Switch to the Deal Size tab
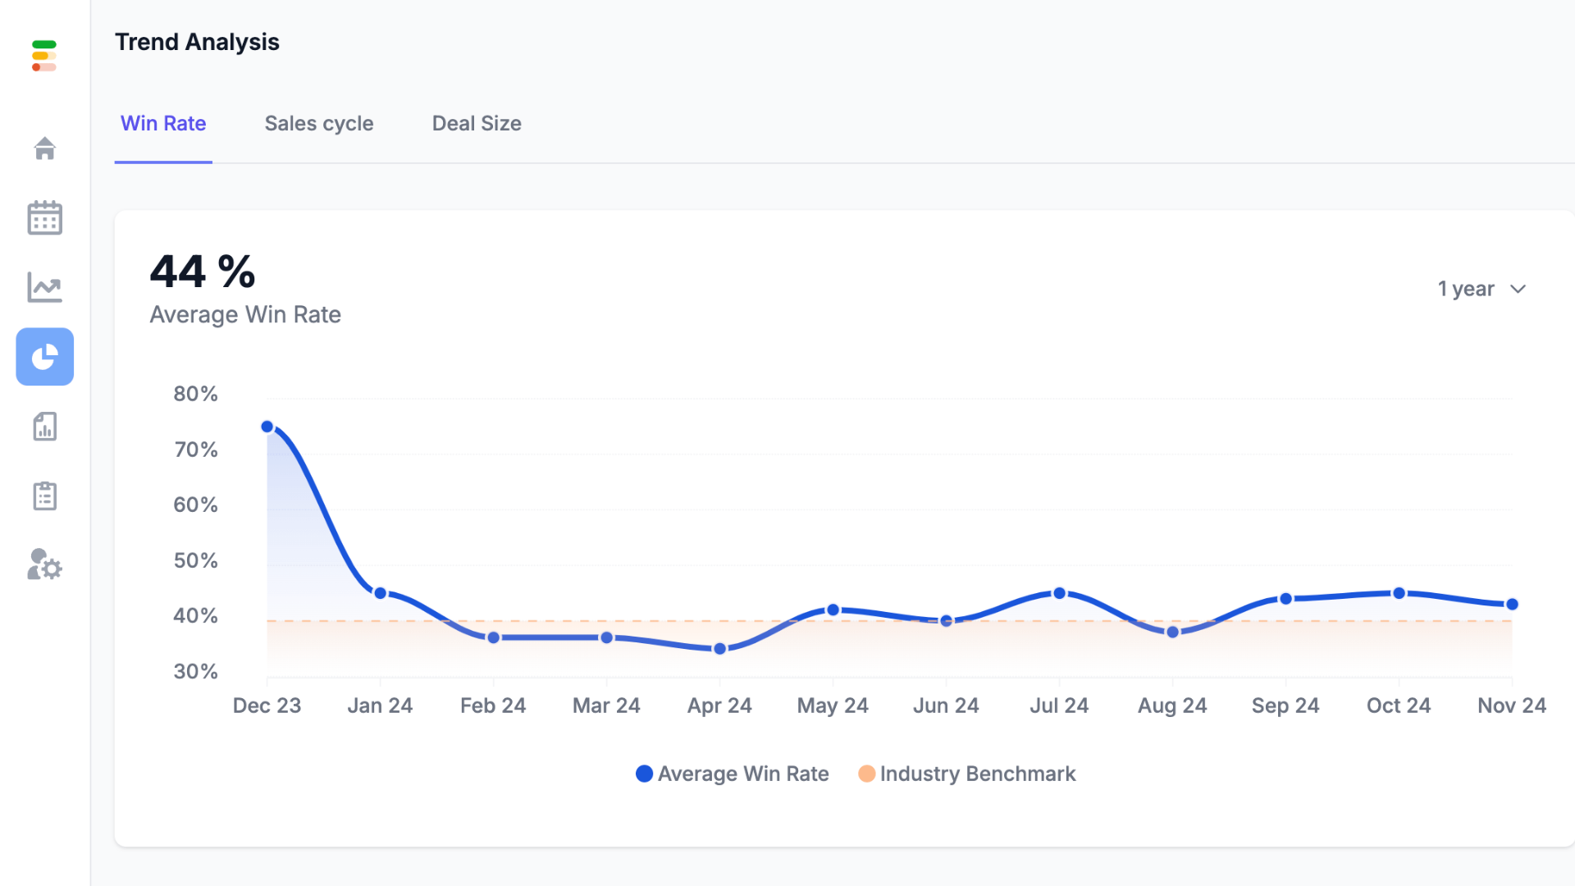The width and height of the screenshot is (1575, 886). tap(477, 124)
